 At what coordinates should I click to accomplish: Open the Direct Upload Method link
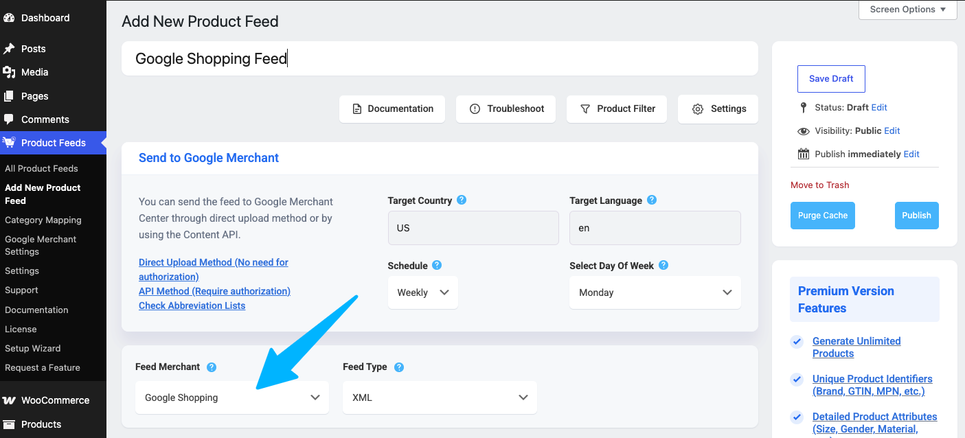214,270
